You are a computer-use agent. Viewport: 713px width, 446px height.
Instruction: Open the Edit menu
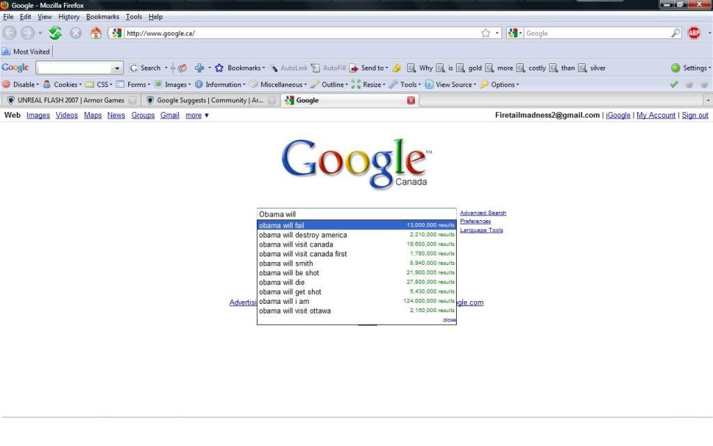coord(26,17)
